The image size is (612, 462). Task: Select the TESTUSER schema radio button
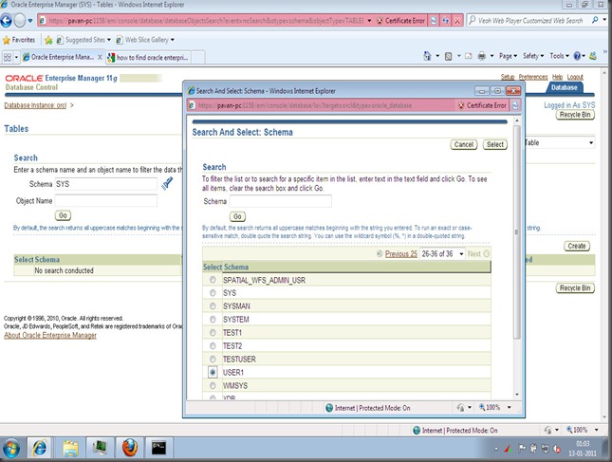[213, 359]
